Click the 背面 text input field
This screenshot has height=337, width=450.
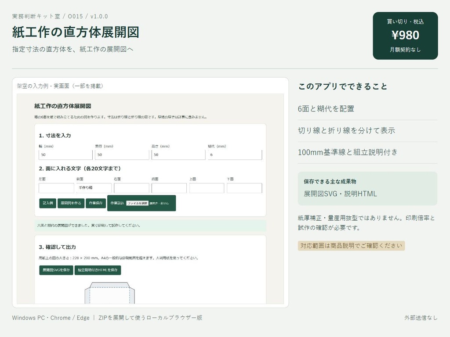(x=169, y=188)
